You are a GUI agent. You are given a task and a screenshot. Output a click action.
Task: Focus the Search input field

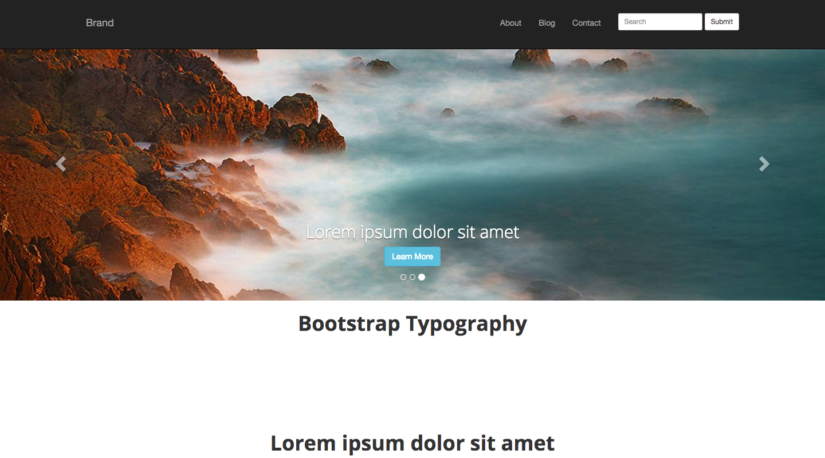[659, 22]
